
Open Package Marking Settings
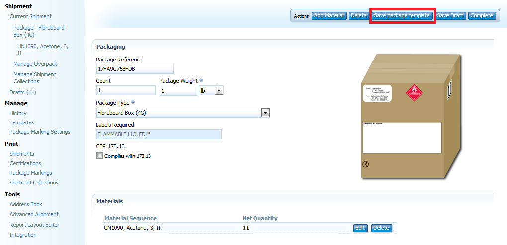coord(40,132)
